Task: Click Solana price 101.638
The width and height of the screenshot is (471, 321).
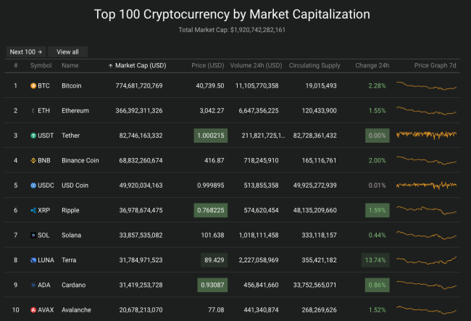Action: (x=212, y=235)
